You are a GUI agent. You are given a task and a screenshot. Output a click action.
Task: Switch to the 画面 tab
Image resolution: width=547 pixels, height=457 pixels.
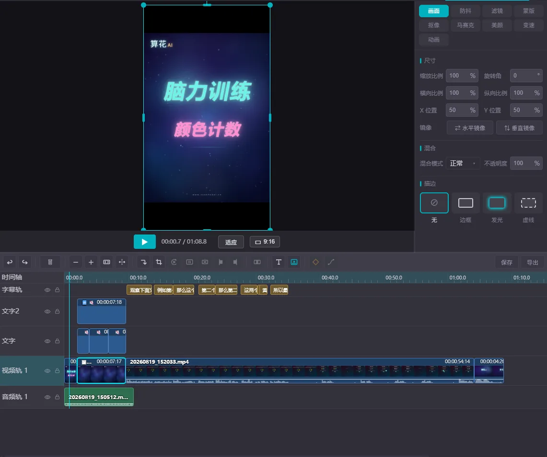[x=434, y=11]
